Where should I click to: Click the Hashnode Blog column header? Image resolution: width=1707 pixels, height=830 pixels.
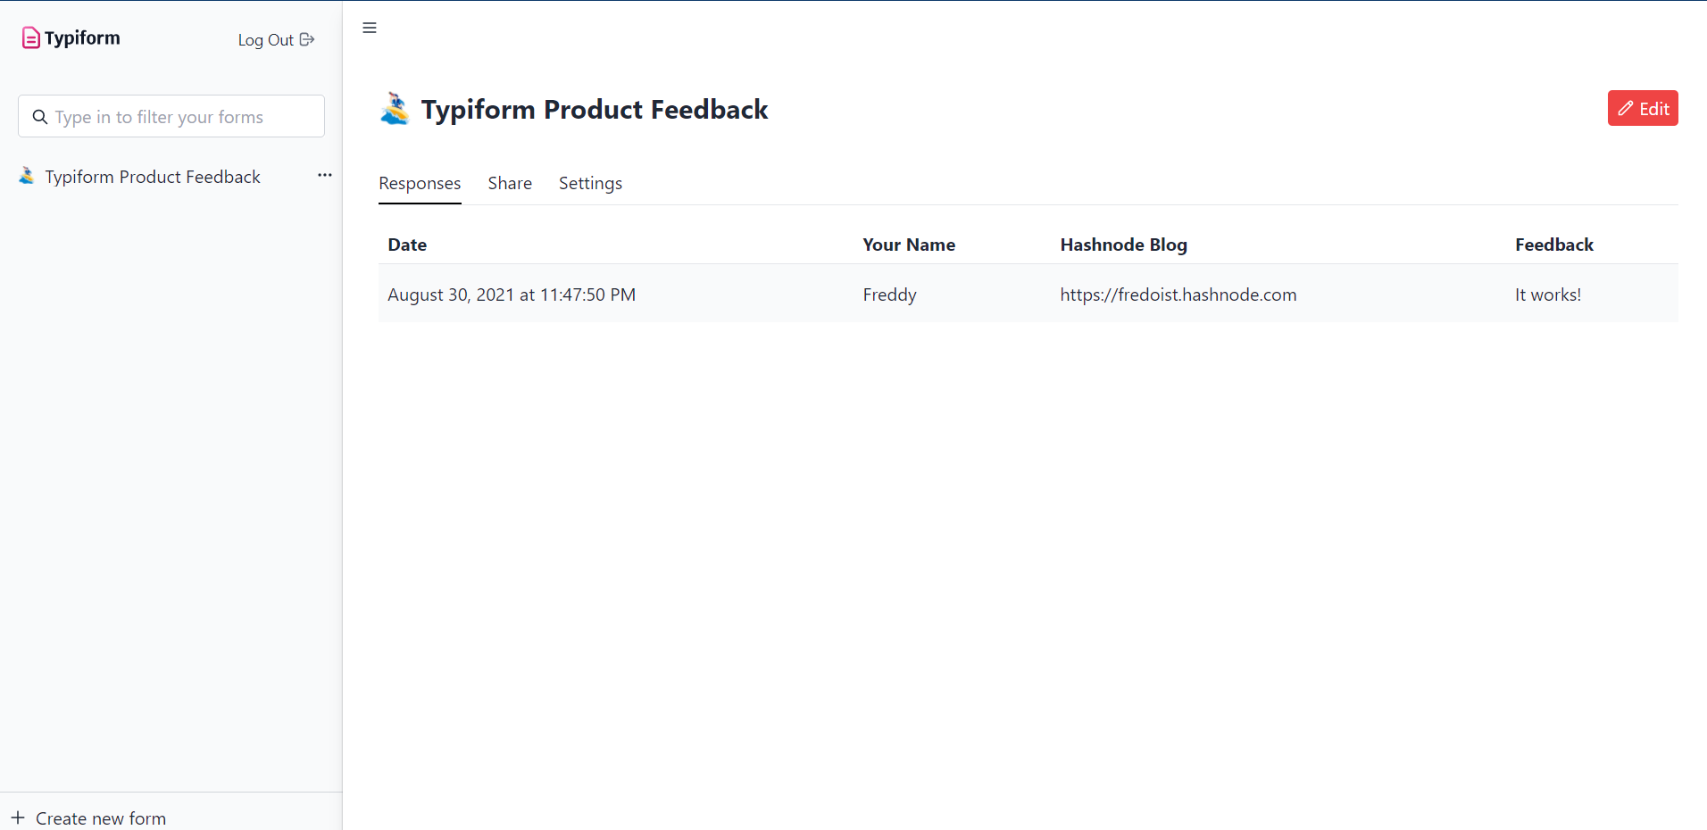tap(1123, 245)
